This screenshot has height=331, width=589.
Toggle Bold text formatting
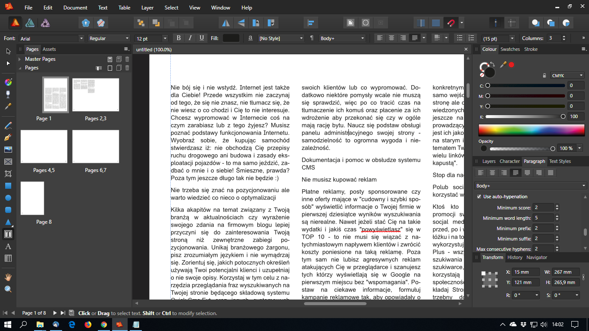[179, 38]
